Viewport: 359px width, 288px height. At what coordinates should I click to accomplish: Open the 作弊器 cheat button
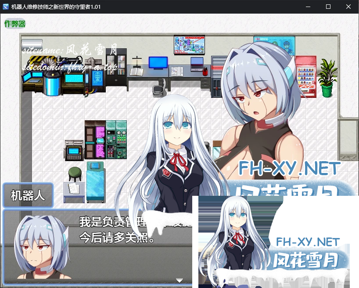coord(15,24)
